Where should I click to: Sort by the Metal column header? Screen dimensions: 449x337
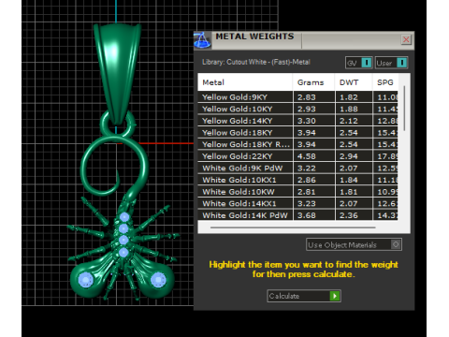(245, 82)
